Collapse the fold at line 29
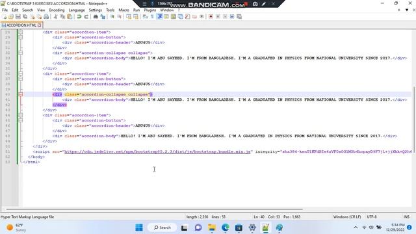The image size is (416, 234). (20, 38)
